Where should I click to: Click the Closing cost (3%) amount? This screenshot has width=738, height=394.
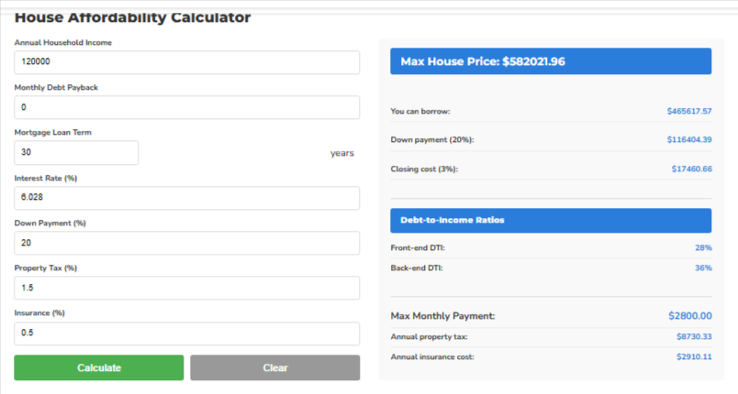tap(691, 169)
